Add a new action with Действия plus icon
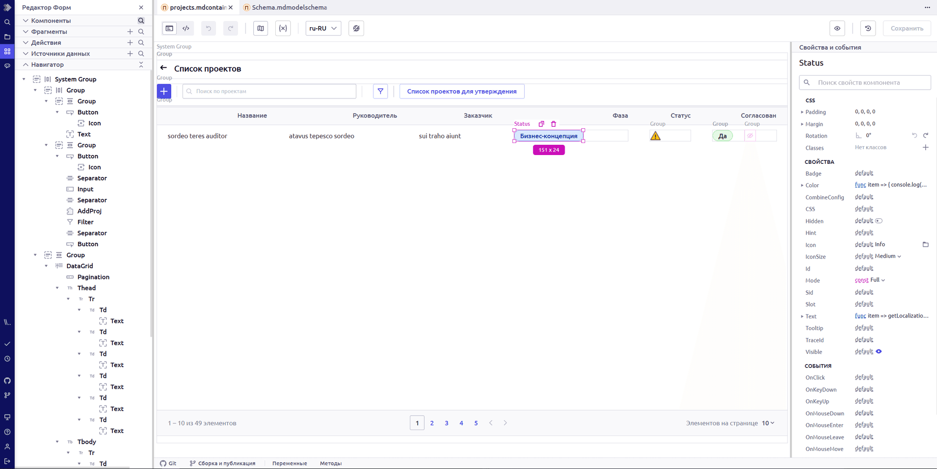The width and height of the screenshot is (937, 469). (130, 43)
